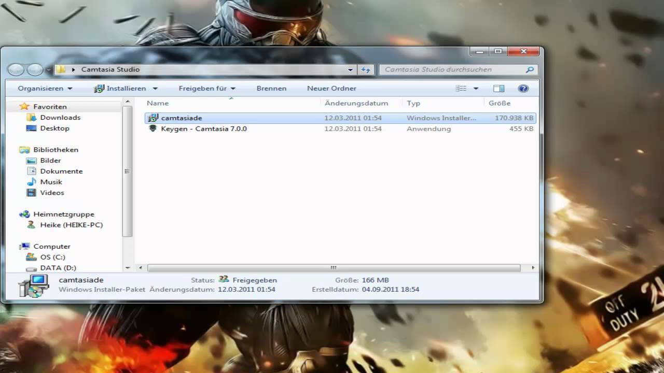Click the magnifier search icon
The height and width of the screenshot is (373, 664).
pos(530,69)
